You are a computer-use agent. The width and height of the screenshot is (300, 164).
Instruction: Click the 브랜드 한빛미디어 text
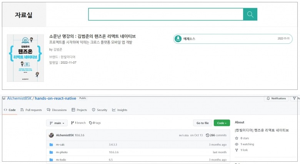[x=62, y=57]
